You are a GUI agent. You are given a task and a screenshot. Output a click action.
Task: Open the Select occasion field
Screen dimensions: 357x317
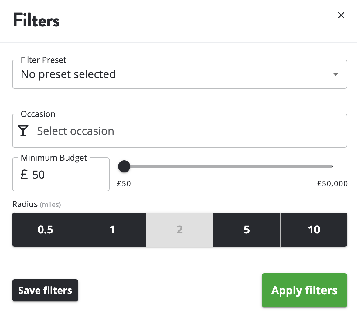coord(180,131)
